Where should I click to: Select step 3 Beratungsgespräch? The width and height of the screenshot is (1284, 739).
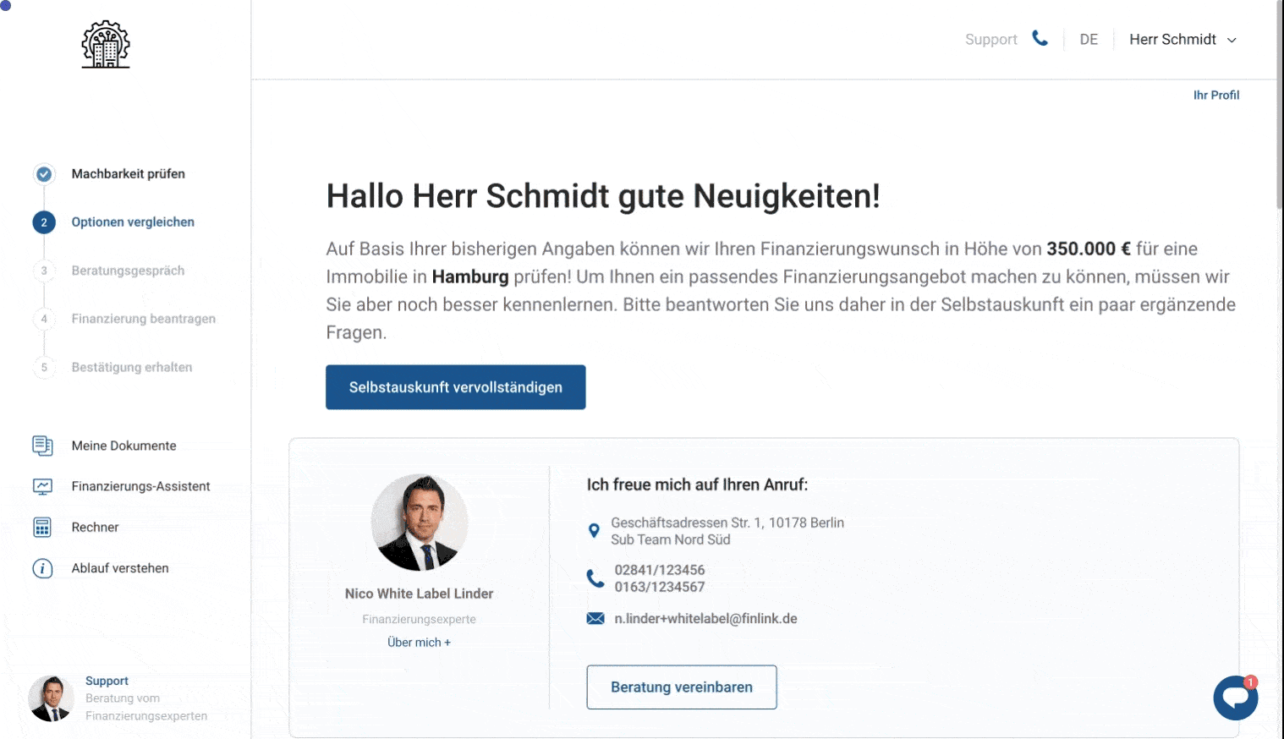(43, 271)
